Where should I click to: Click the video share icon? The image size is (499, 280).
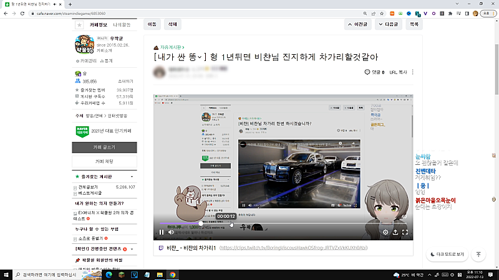click(x=395, y=232)
